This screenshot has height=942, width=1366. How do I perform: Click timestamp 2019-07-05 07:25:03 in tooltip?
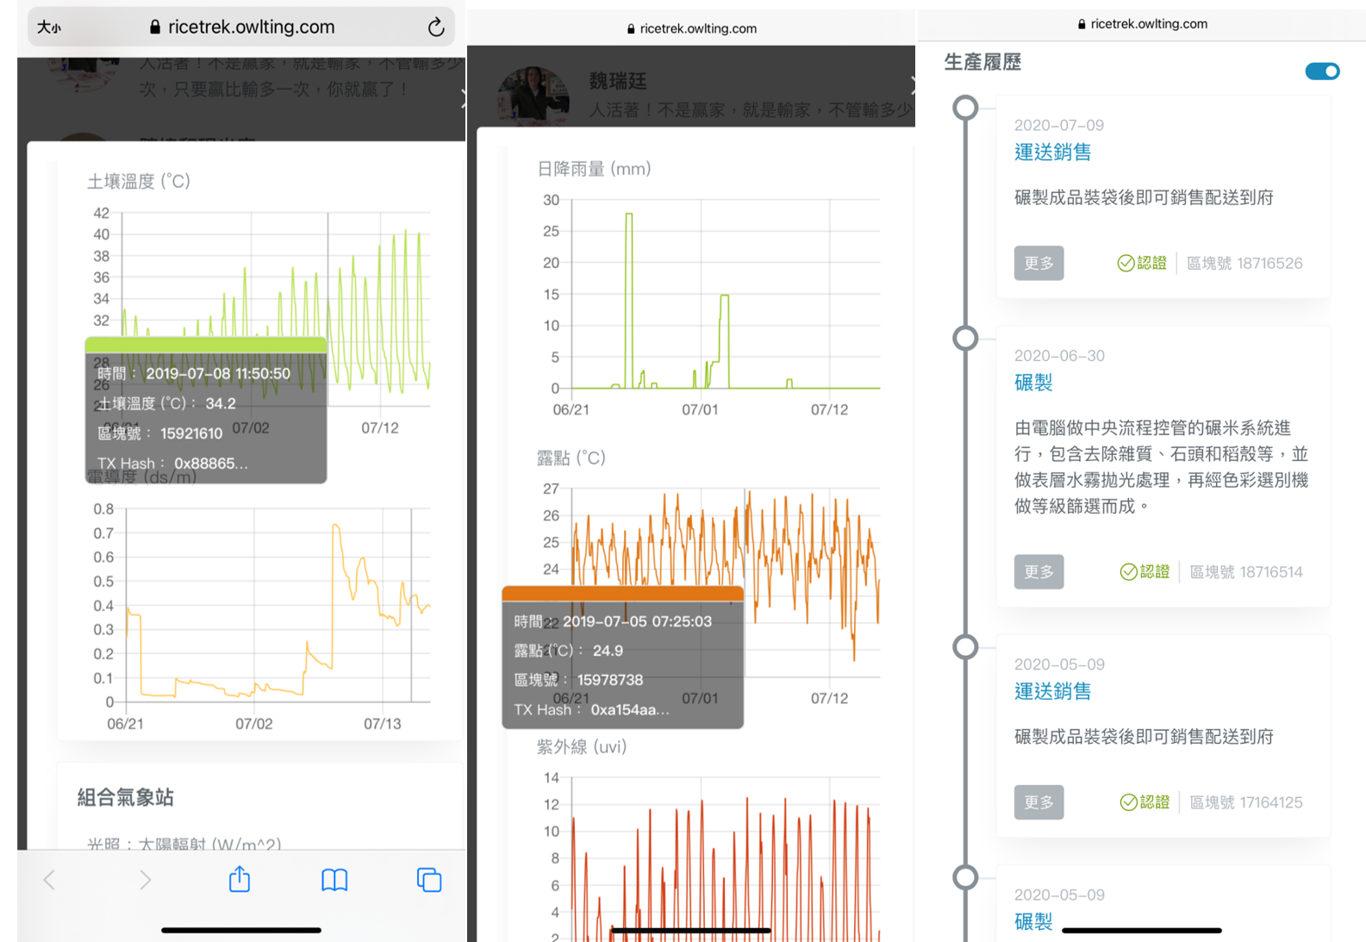tap(637, 621)
